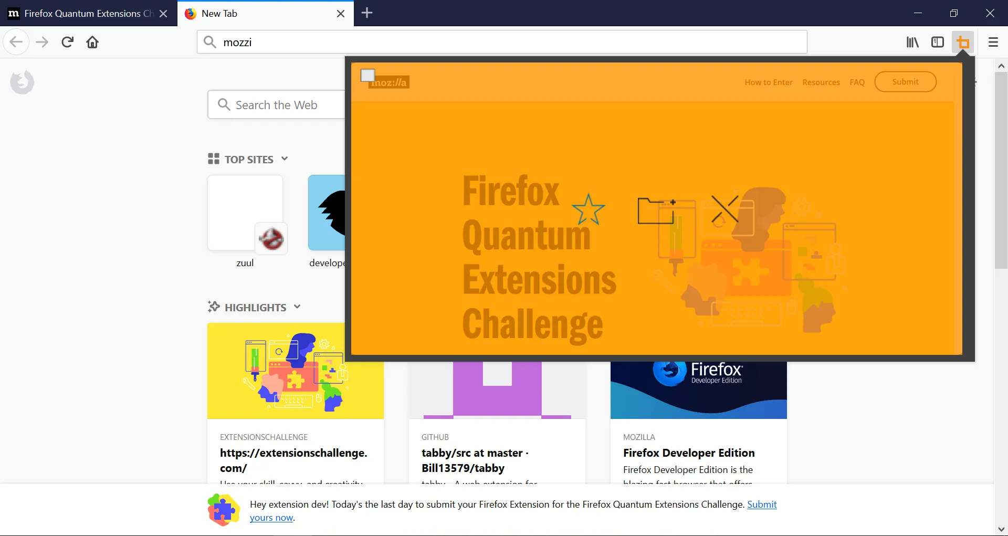Collapse the HIGHLIGHTS section chevron
The height and width of the screenshot is (536, 1008).
(297, 307)
